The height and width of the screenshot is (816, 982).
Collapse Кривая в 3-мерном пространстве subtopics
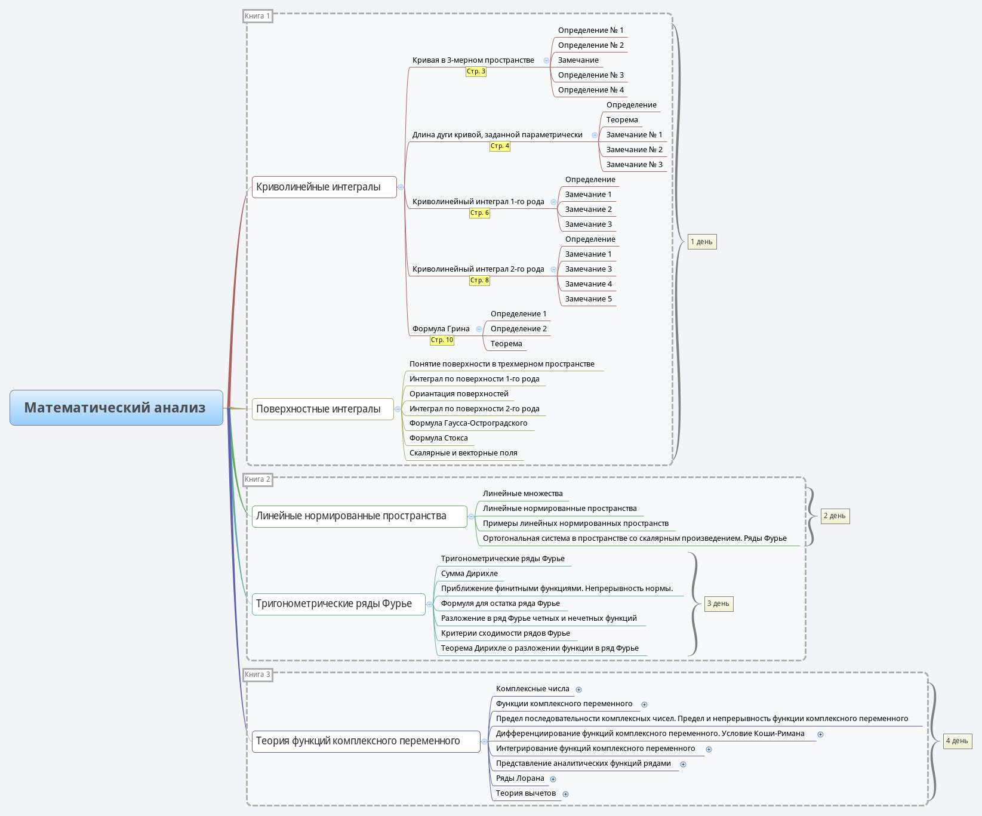(x=546, y=60)
